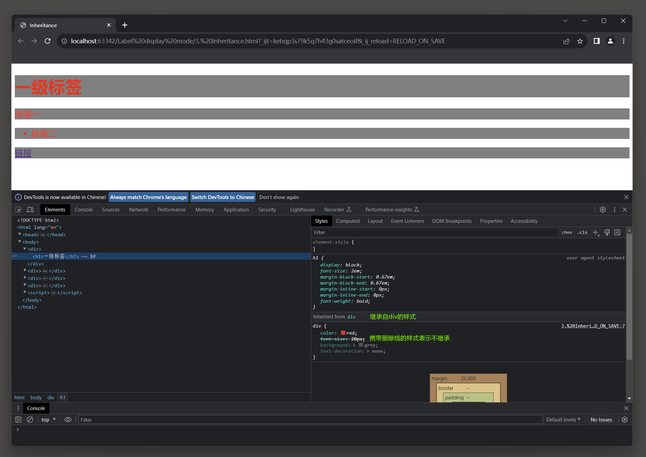Open Chrome profile avatar
This screenshot has height=457, width=646.
coord(610,41)
